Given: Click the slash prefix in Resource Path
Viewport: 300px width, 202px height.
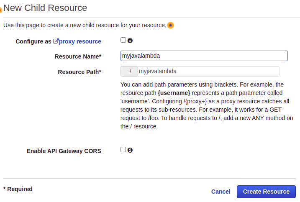Looking at the screenshot, I should click(x=129, y=71).
